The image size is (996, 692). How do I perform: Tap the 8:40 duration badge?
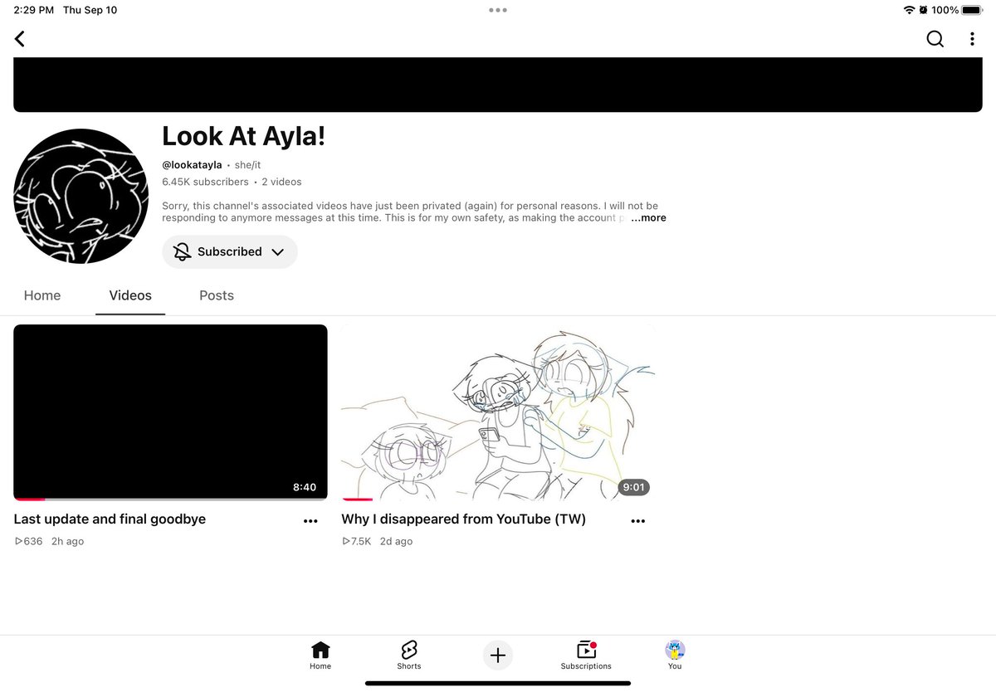click(x=305, y=487)
